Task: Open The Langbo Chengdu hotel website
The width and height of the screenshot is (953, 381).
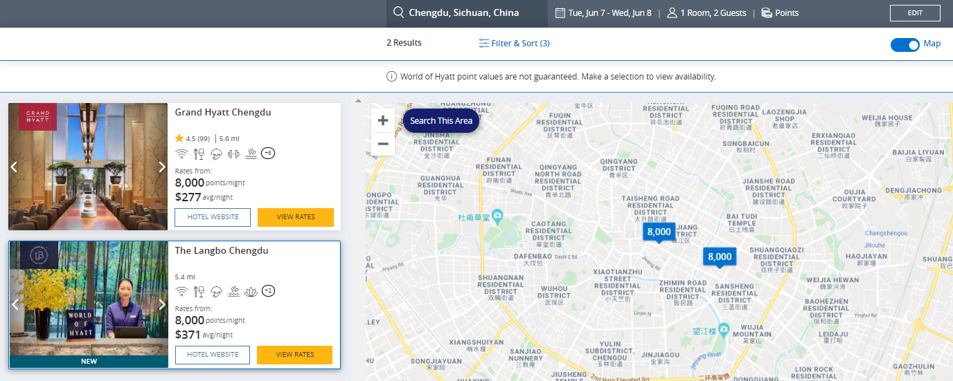Action: pyautogui.click(x=213, y=355)
